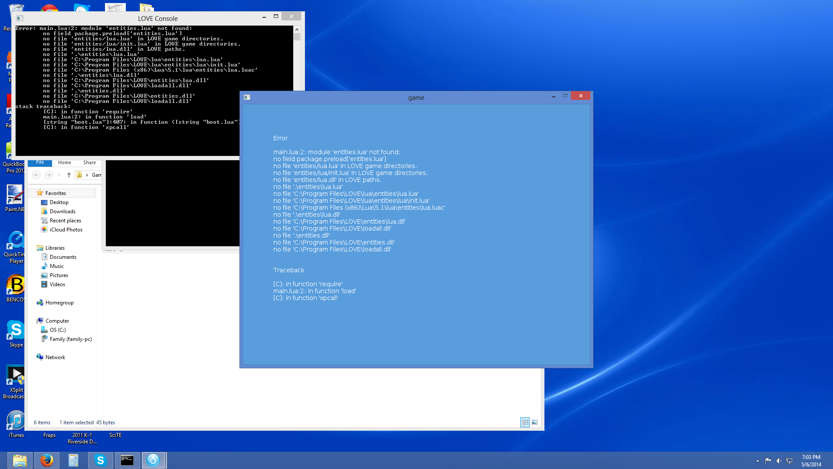Image resolution: width=833 pixels, height=469 pixels.
Task: Open the QuickTime Player desktop icon
Action: (x=16, y=248)
